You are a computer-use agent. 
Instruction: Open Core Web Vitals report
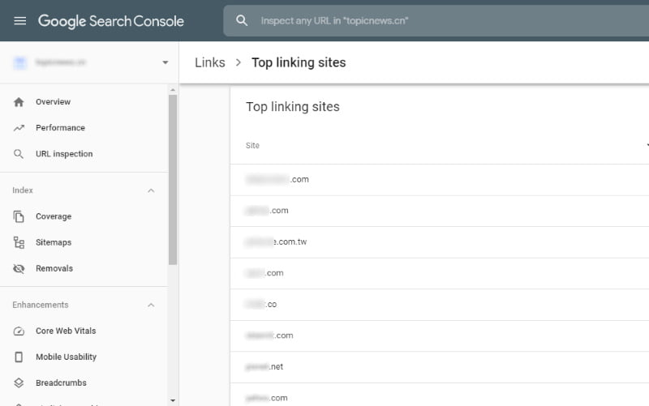(66, 331)
